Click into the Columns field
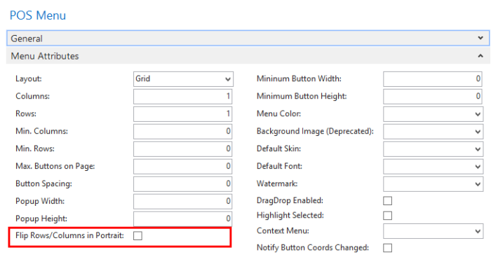Screen dimensions: 491x257 tap(183, 97)
